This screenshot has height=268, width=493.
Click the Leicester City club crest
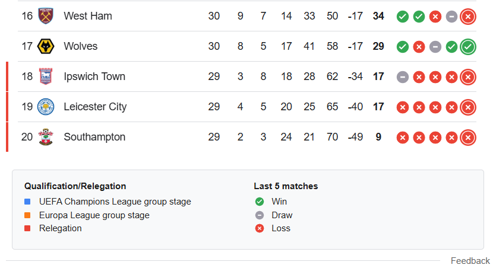[46, 107]
